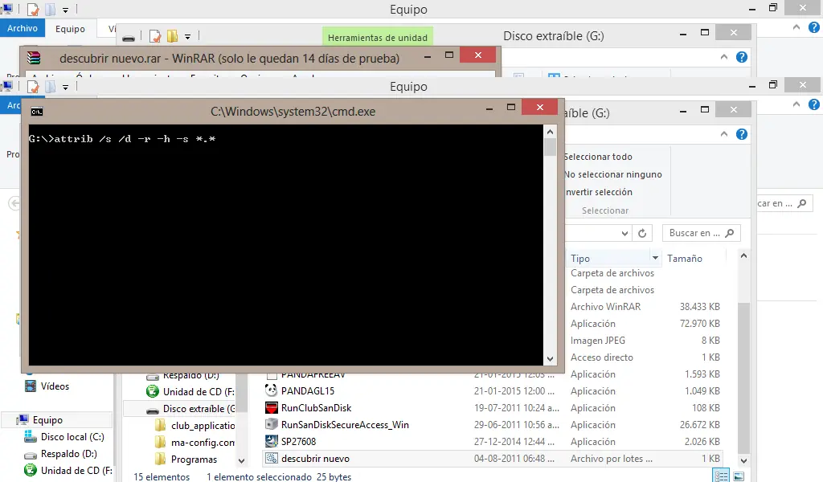Refresh the folder address bar
Image resolution: width=823 pixels, height=482 pixels.
(642, 234)
